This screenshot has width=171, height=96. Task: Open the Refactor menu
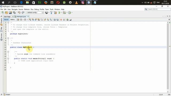(27, 9)
